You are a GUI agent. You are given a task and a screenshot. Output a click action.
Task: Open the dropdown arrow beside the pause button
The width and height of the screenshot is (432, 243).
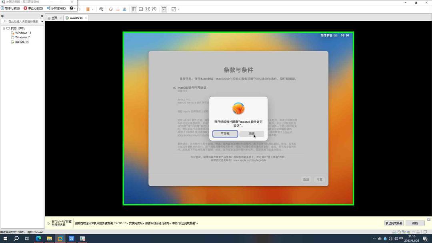[x=92, y=9]
